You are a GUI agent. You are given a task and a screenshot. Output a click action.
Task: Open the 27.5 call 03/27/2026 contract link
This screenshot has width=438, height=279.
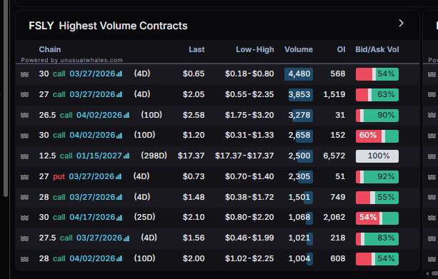[x=81, y=238]
